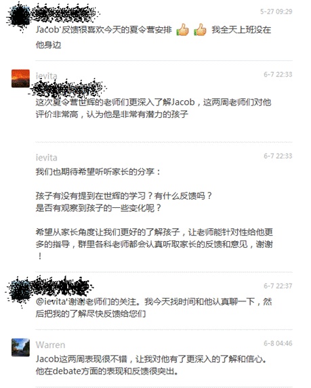Viewport: 311px width, 388px height.
Task: Click the 5-27 09:29 timestamp
Action: click(x=276, y=12)
